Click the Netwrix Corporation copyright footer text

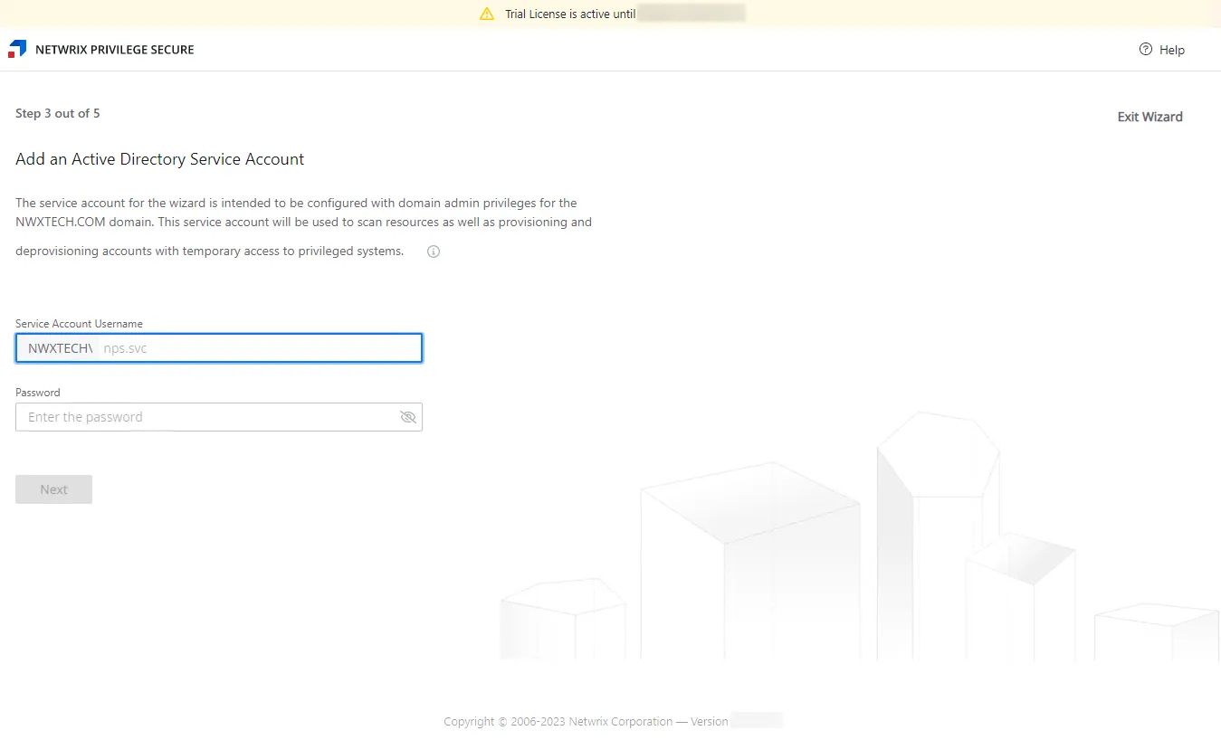(586, 721)
